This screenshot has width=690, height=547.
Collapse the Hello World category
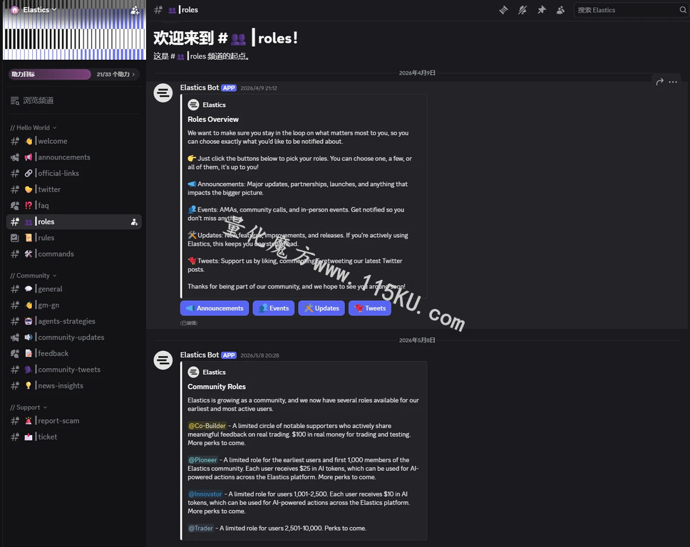point(33,127)
